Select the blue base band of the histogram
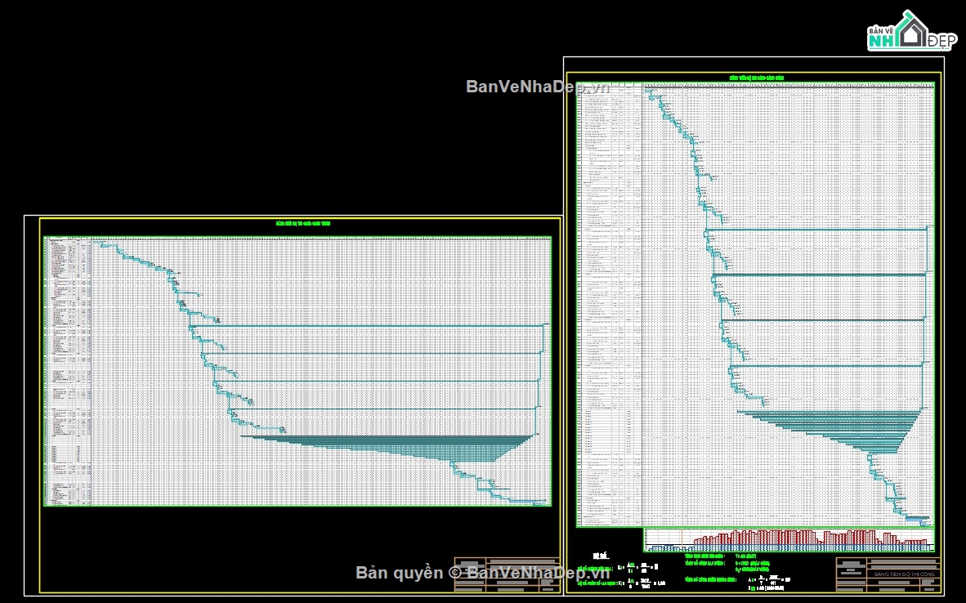The height and width of the screenshot is (603, 966). tap(789, 548)
